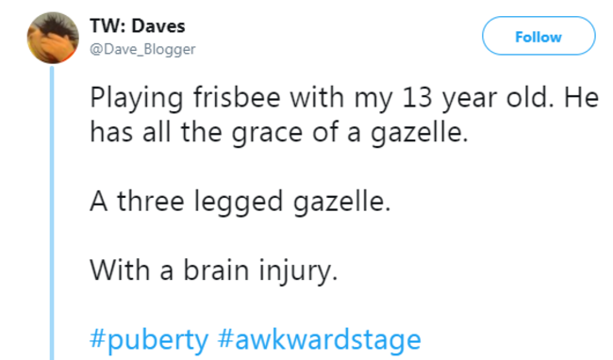Click the number "13" in the tweet
The image size is (613, 360).
pyautogui.click(x=417, y=98)
